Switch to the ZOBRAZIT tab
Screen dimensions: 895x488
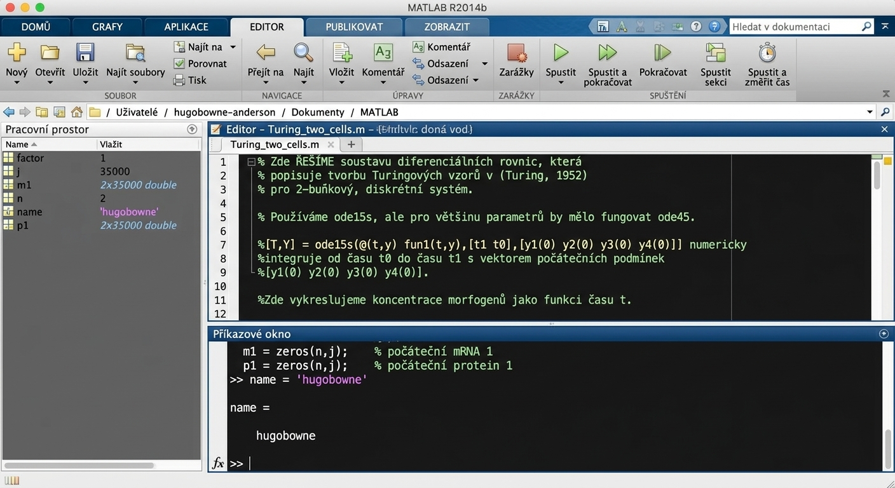point(447,27)
